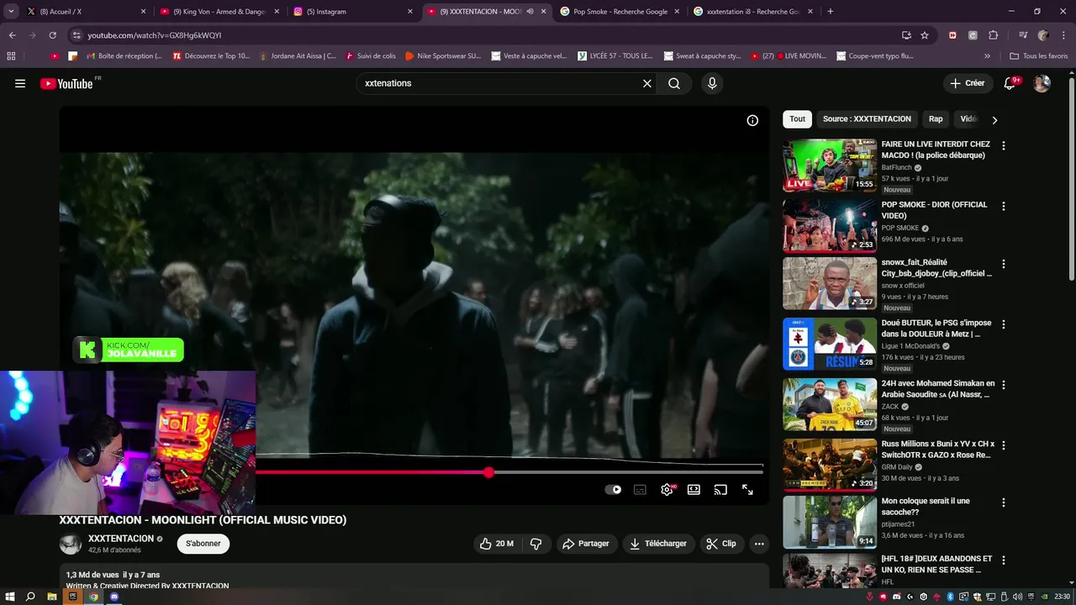This screenshot has width=1076, height=605.
Task: Open XXXTENTACION channel name link
Action: coord(121,539)
